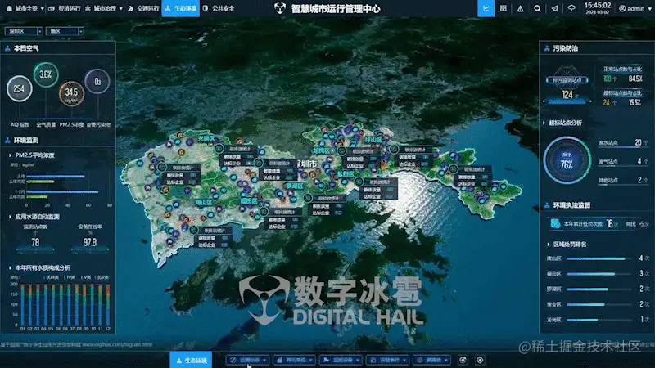Viewport: 655px width, 368px height.
Task: Select the O3 primary pollutant gauge
Action: coord(97,81)
